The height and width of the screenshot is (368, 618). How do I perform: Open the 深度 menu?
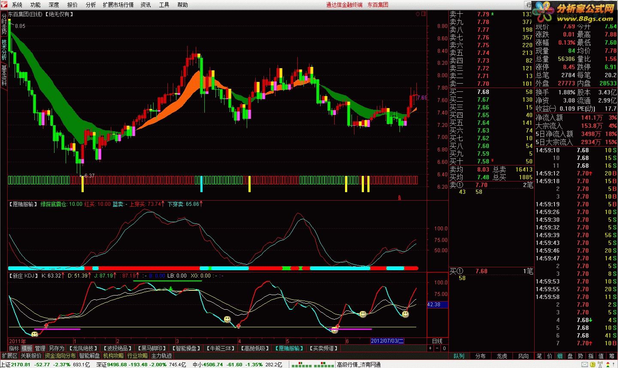tap(54, 5)
